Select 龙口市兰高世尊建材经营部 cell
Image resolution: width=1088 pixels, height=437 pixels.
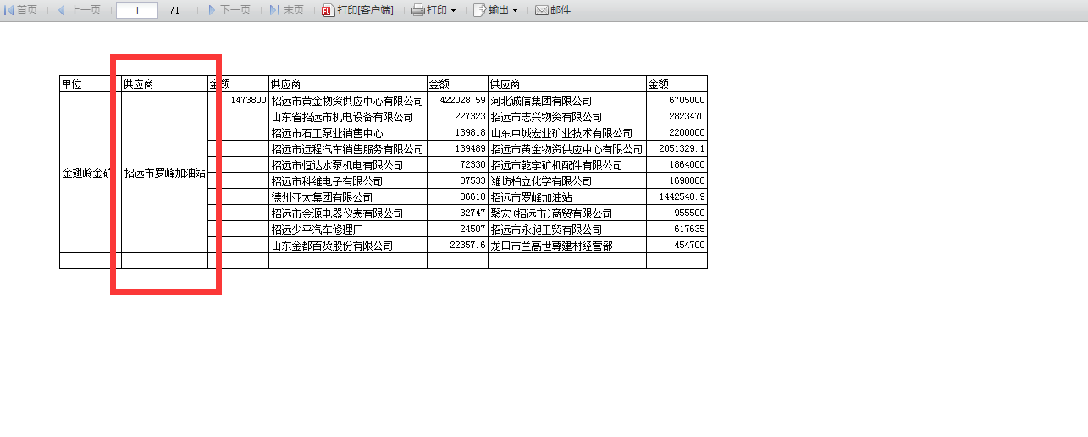(x=567, y=245)
